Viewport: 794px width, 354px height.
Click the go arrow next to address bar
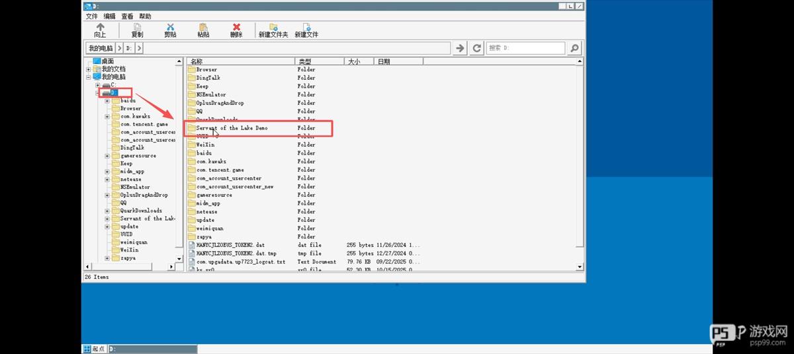click(x=460, y=48)
